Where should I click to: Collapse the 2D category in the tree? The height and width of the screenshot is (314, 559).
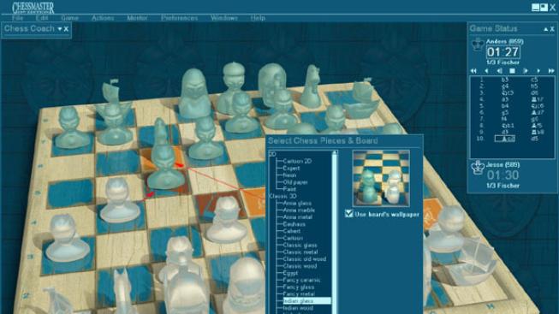(272, 154)
